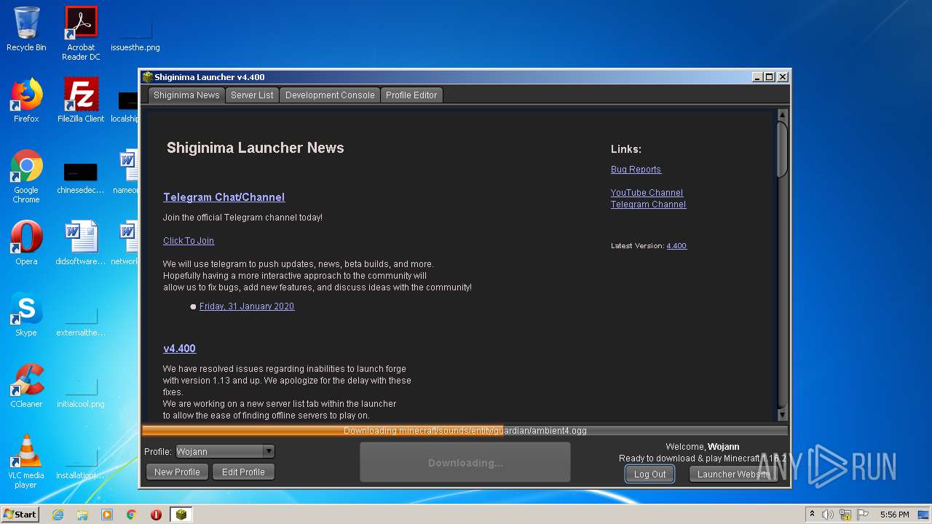
Task: Launch Google Chrome desktop shortcut
Action: pos(26,176)
